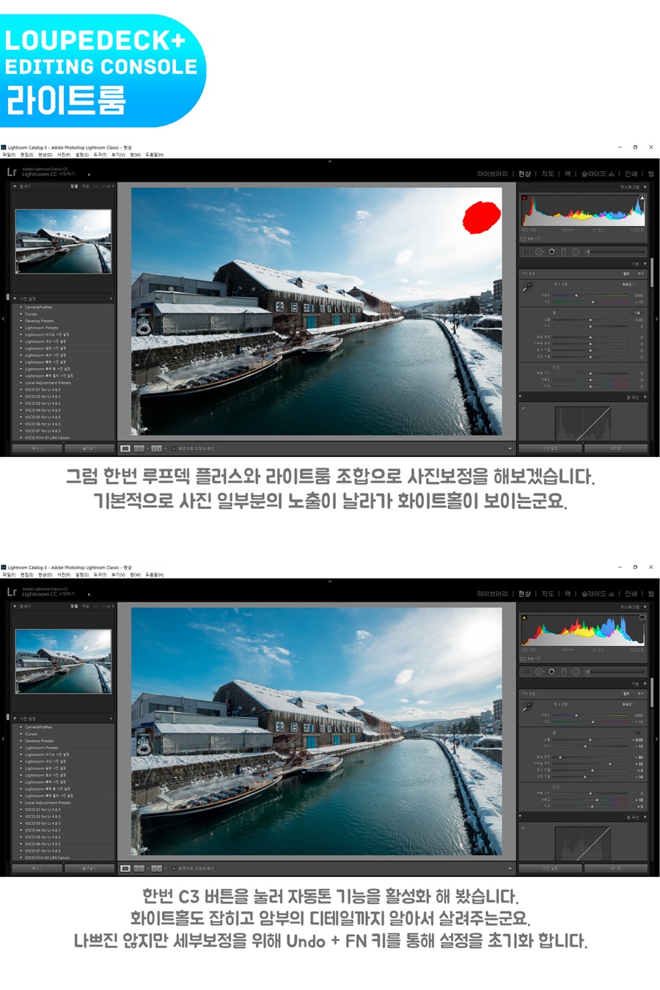The image size is (660, 990).
Task: Collapse 기본 panel in upper Lightroom window
Action: [645, 264]
